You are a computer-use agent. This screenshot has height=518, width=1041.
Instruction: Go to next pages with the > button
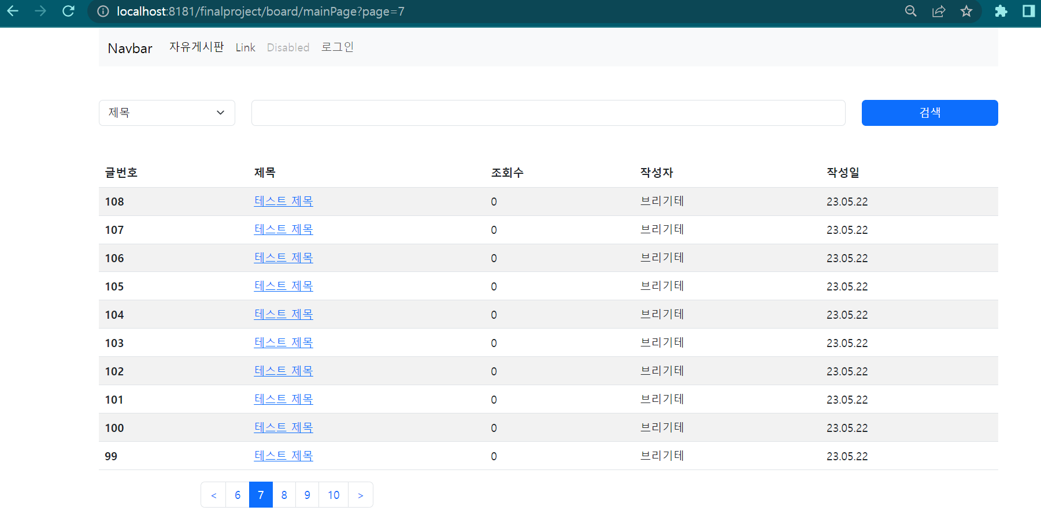click(361, 495)
